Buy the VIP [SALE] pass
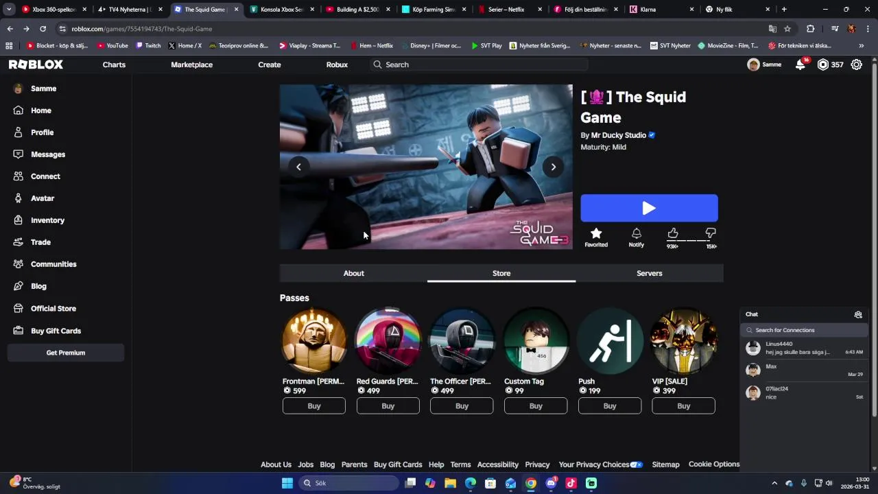This screenshot has width=878, height=494. [x=684, y=406]
